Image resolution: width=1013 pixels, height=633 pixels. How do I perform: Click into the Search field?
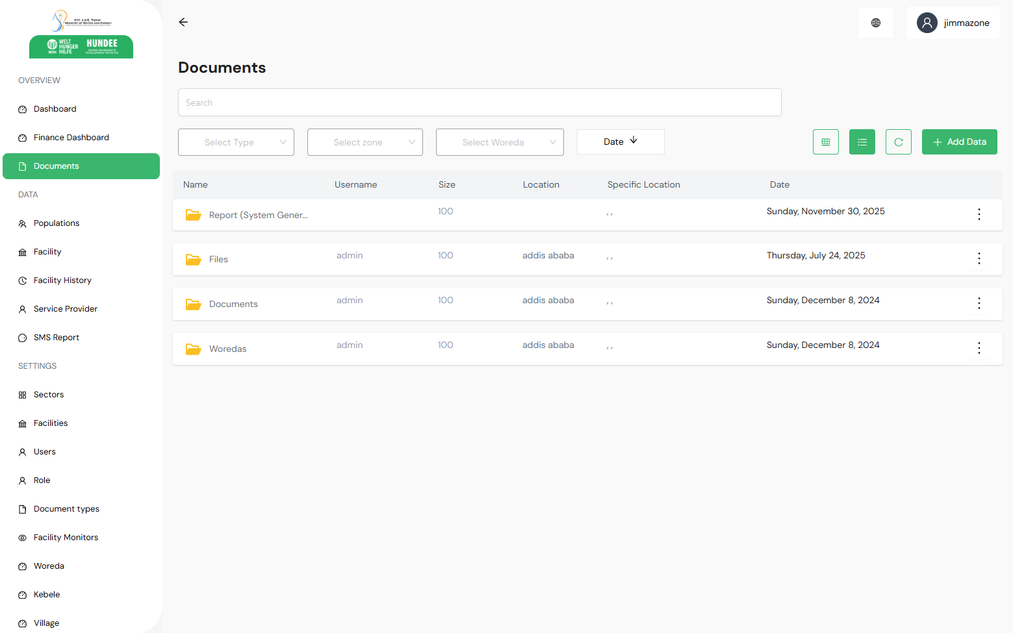(x=480, y=102)
